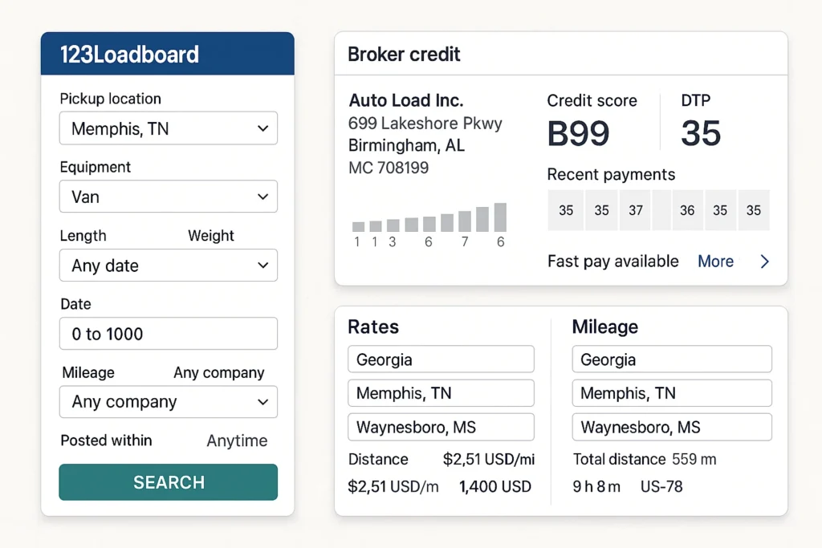The width and height of the screenshot is (822, 548).
Task: Select the Waynesboro, MS field under Mileage
Action: [671, 427]
